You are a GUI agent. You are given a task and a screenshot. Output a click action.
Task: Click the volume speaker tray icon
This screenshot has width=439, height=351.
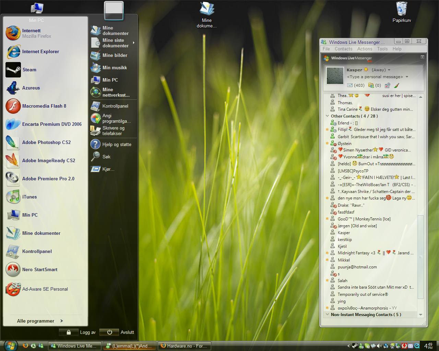379,346
